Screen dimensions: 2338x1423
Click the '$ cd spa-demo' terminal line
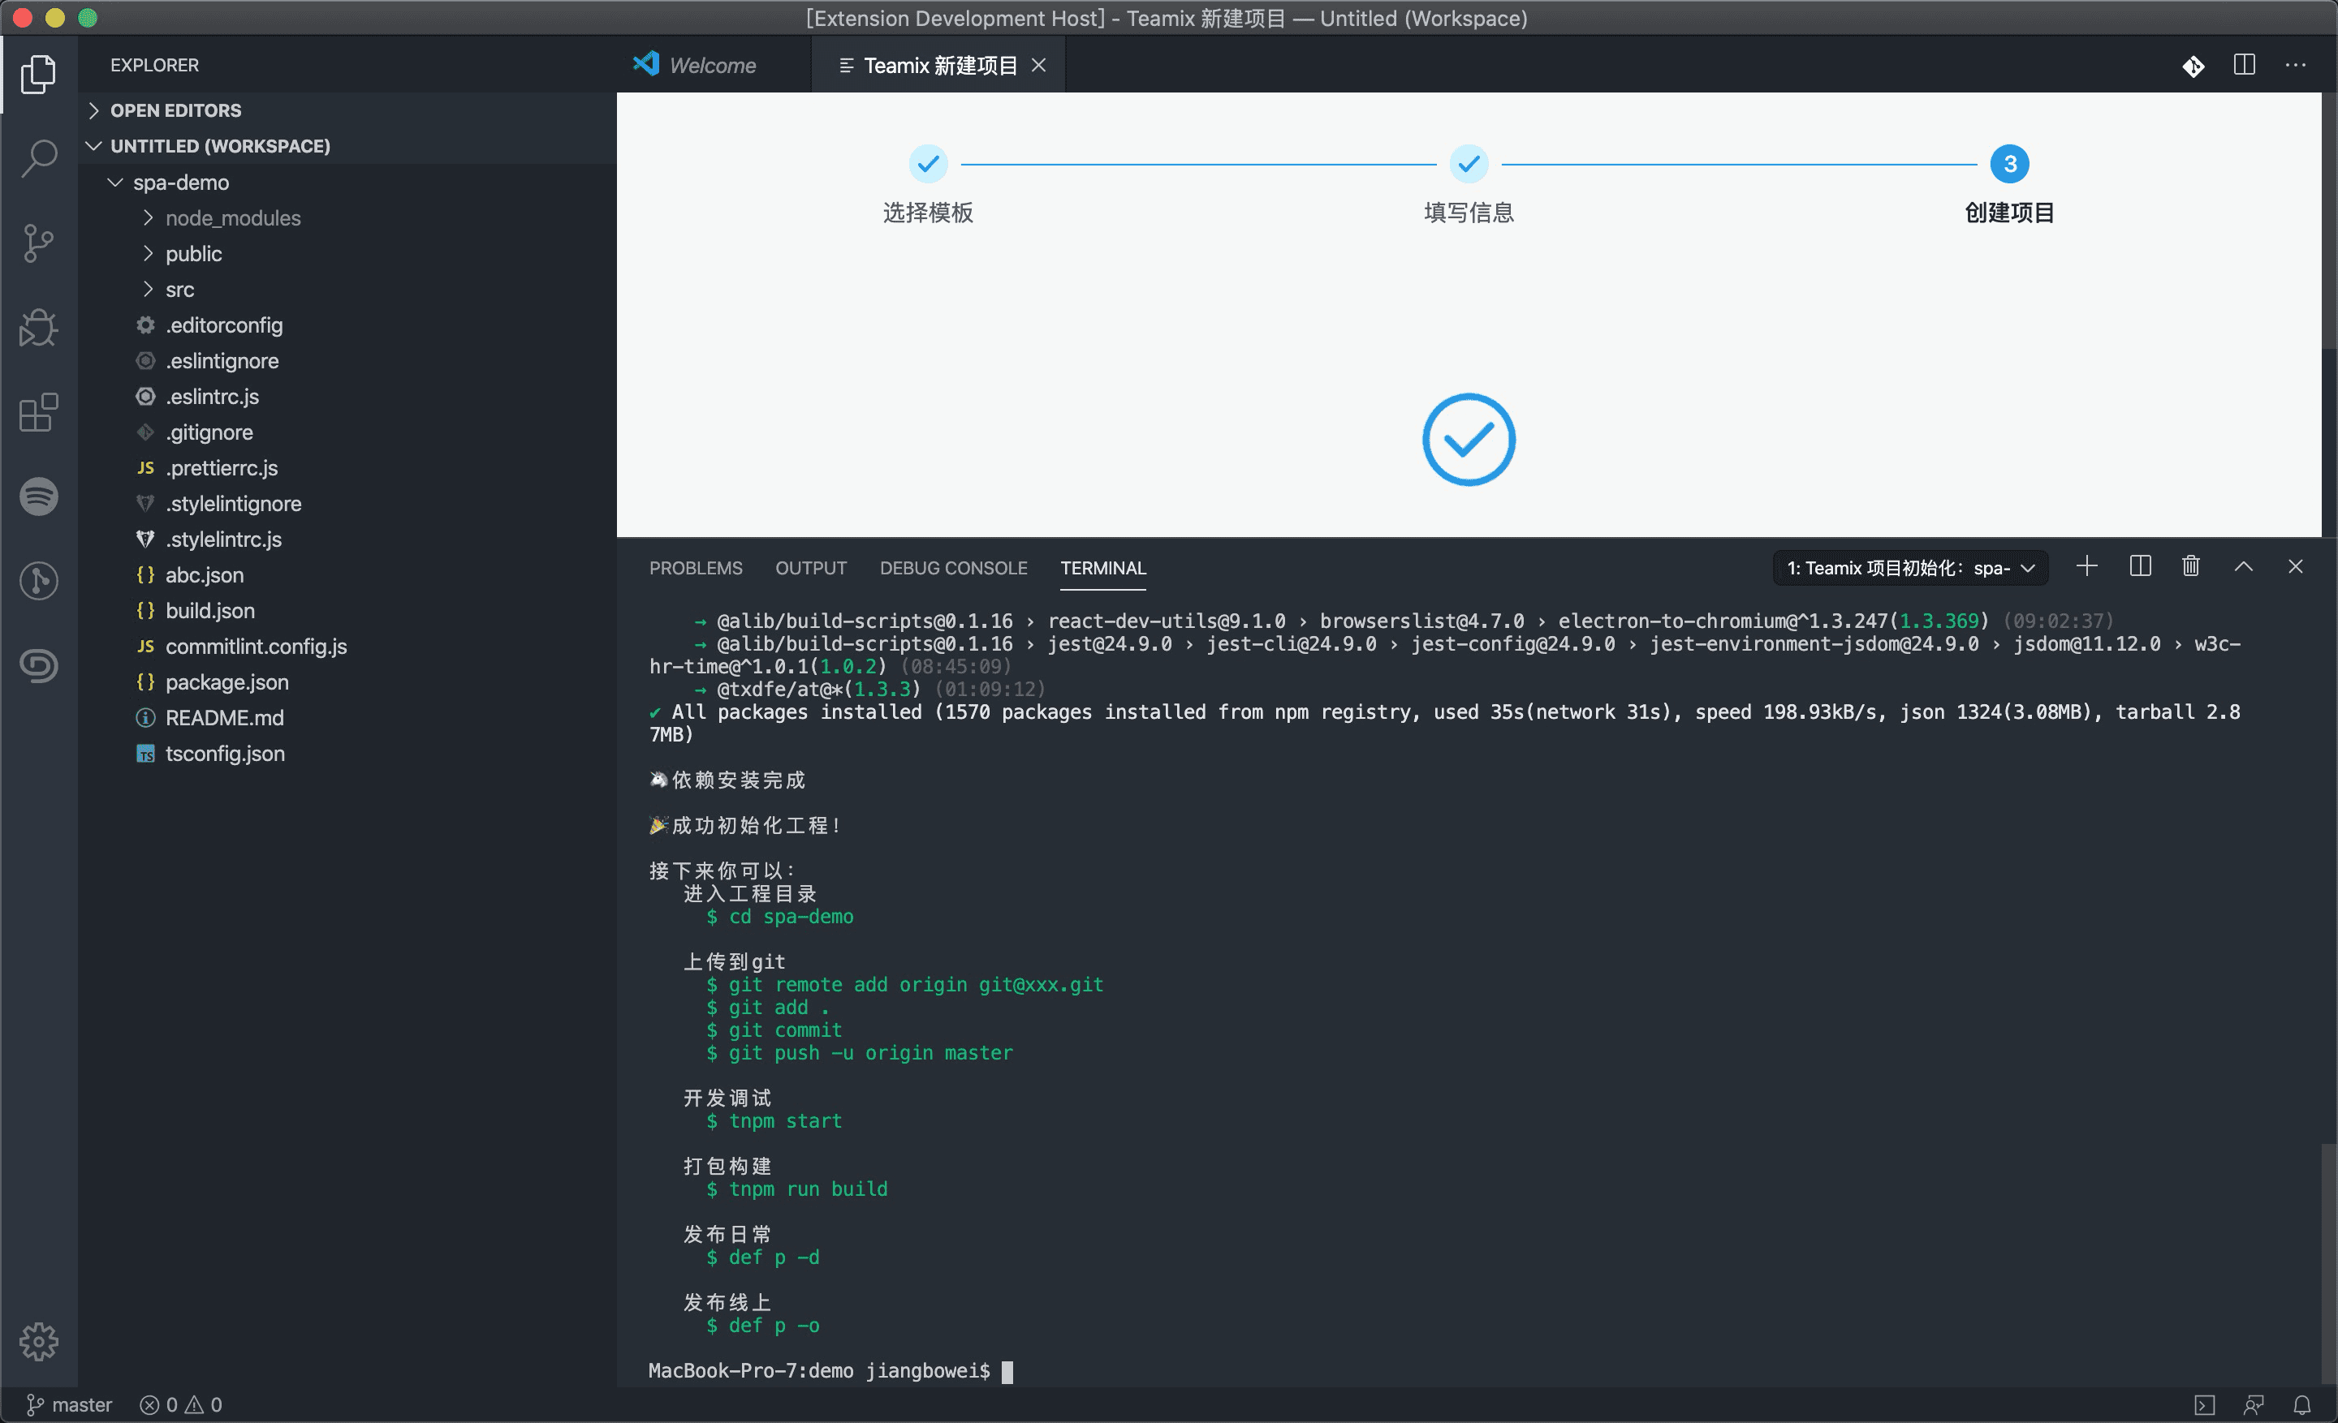pyautogui.click(x=780, y=917)
